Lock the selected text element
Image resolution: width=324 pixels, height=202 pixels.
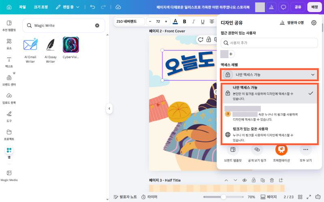(x=209, y=40)
